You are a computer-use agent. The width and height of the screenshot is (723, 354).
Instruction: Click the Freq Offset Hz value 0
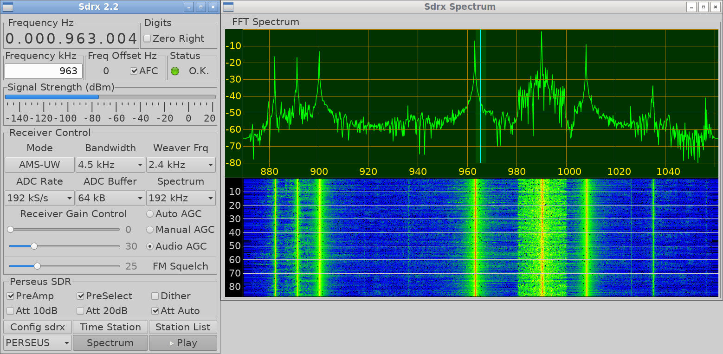[106, 71]
